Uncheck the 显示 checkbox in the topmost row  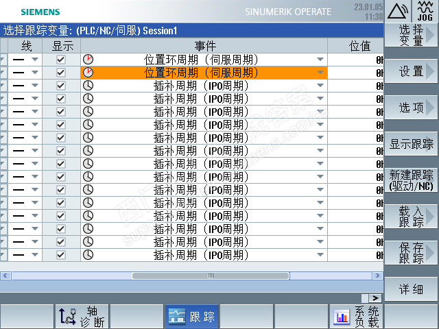(x=61, y=60)
